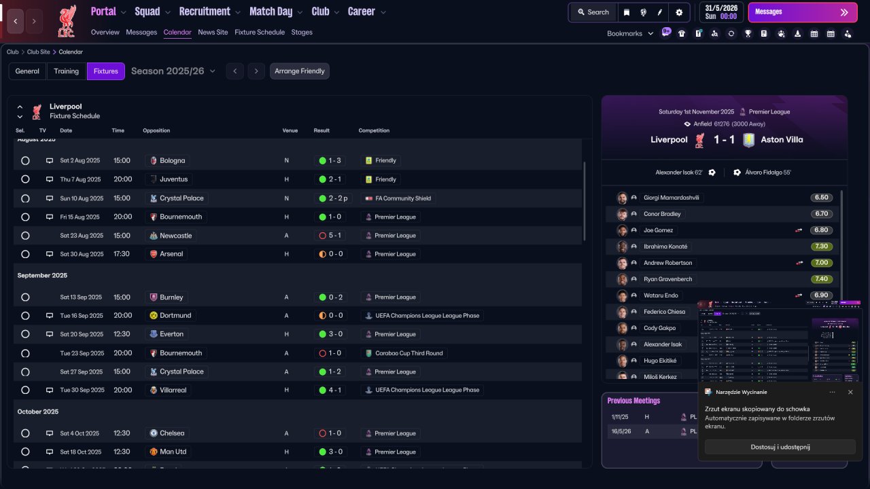Open the world globe icon in the header
The height and width of the screenshot is (489, 870).
tap(643, 12)
